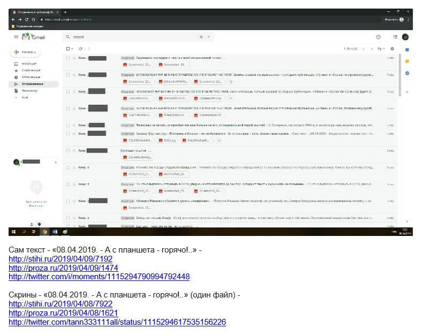Open the three-dot More menu above message list
Viewport: 422px width, 336px height.
point(89,49)
